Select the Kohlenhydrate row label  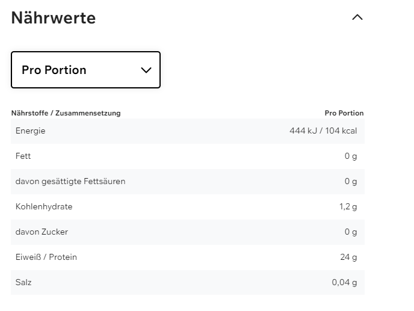coord(44,206)
